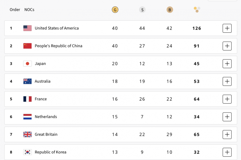Expand the Japan medal details
241x160 pixels.
click(227, 64)
